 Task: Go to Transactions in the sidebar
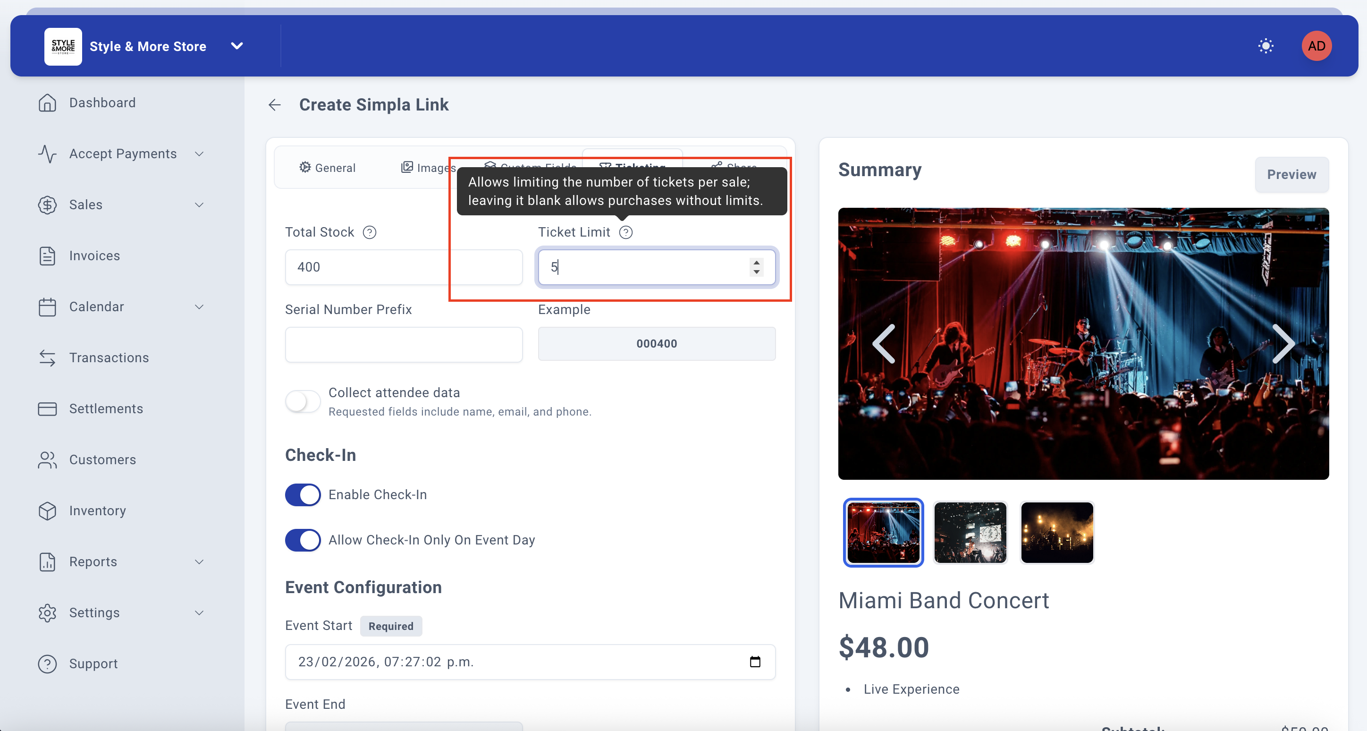tap(108, 357)
